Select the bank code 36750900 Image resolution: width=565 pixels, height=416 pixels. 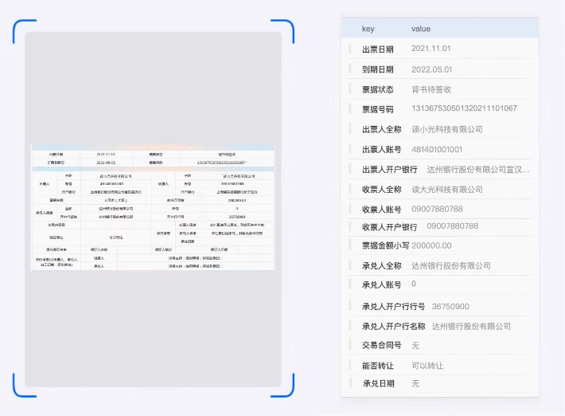[x=450, y=306]
